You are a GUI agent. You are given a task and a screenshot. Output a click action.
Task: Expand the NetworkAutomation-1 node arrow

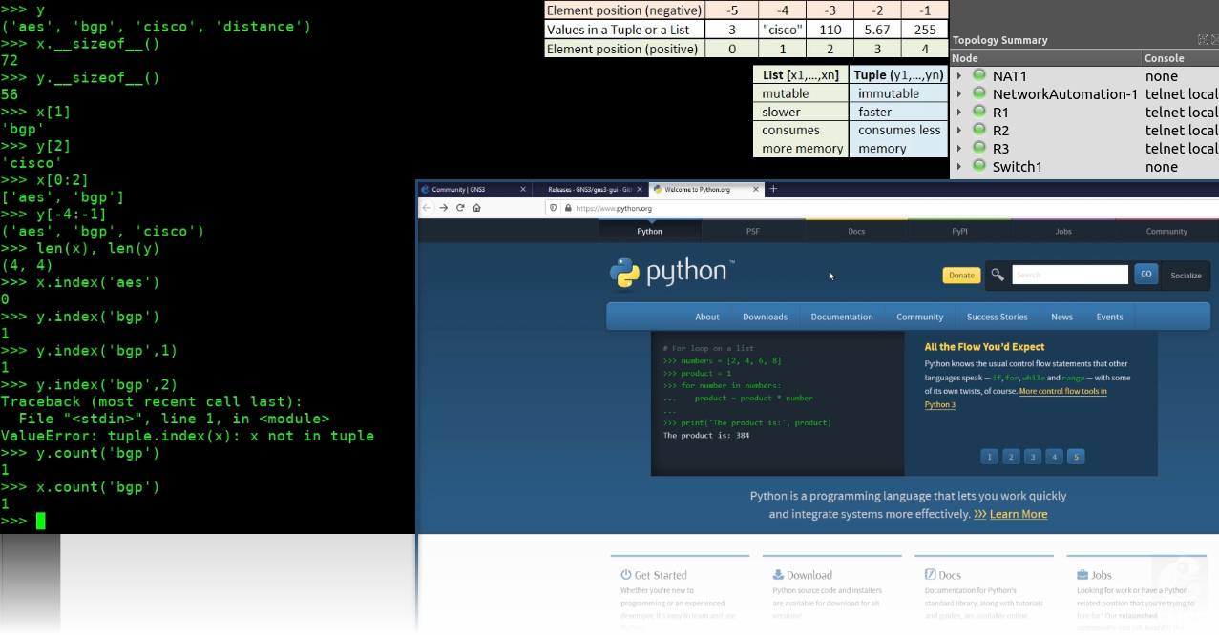[958, 94]
